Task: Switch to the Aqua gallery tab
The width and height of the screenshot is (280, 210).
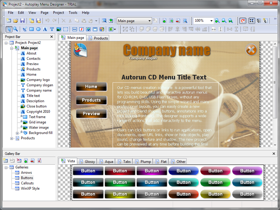Action: click(x=106, y=161)
